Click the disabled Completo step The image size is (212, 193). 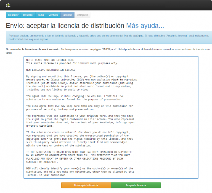coord(82,15)
